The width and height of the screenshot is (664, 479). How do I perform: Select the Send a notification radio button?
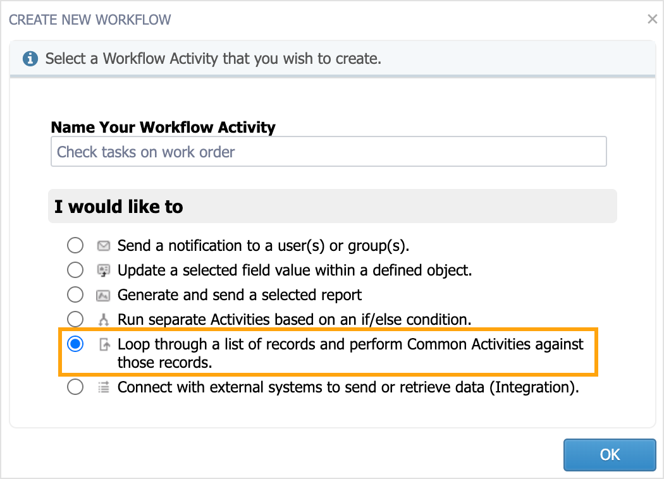[x=75, y=245]
